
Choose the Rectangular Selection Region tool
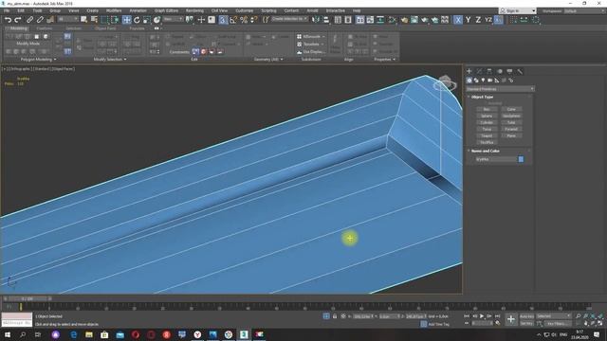pyautogui.click(x=104, y=19)
